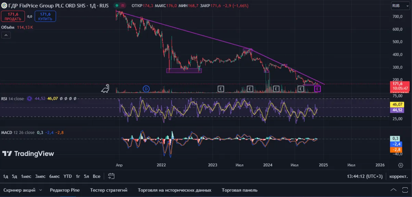This screenshot has width=412, height=197.
Task: Collapse the indicator legend with the chevron
Action: point(6,35)
